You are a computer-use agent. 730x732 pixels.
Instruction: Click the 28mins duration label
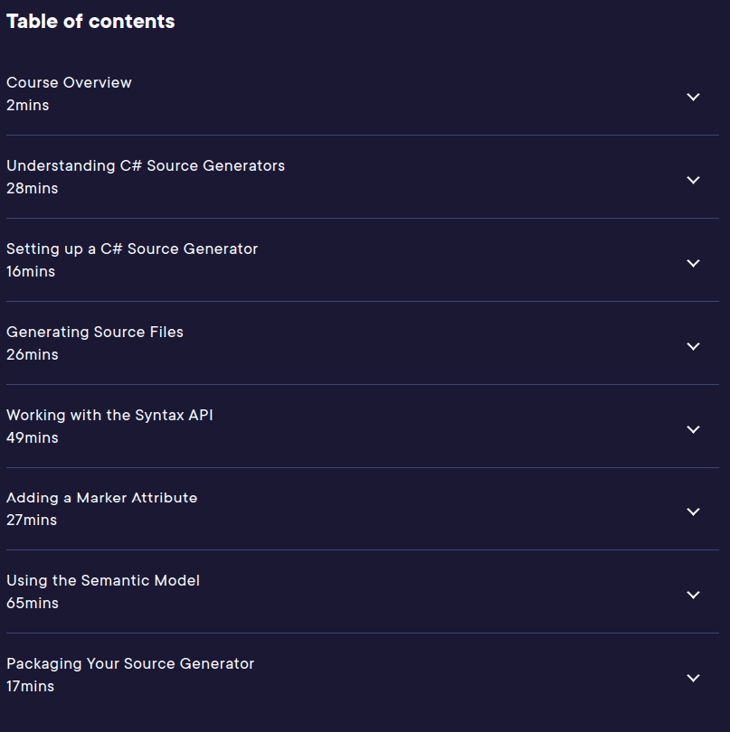coord(33,189)
